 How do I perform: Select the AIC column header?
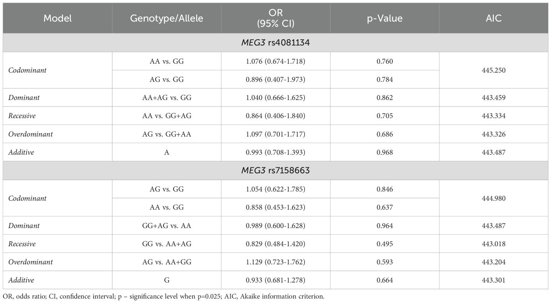pyautogui.click(x=494, y=18)
